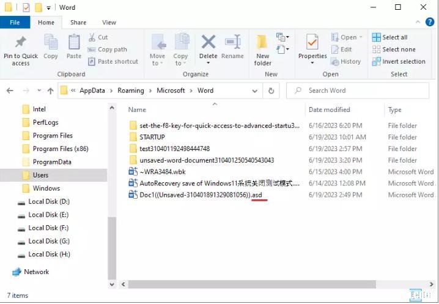Image resolution: width=439 pixels, height=304 pixels.
Task: Click Invert selection
Action: [399, 62]
